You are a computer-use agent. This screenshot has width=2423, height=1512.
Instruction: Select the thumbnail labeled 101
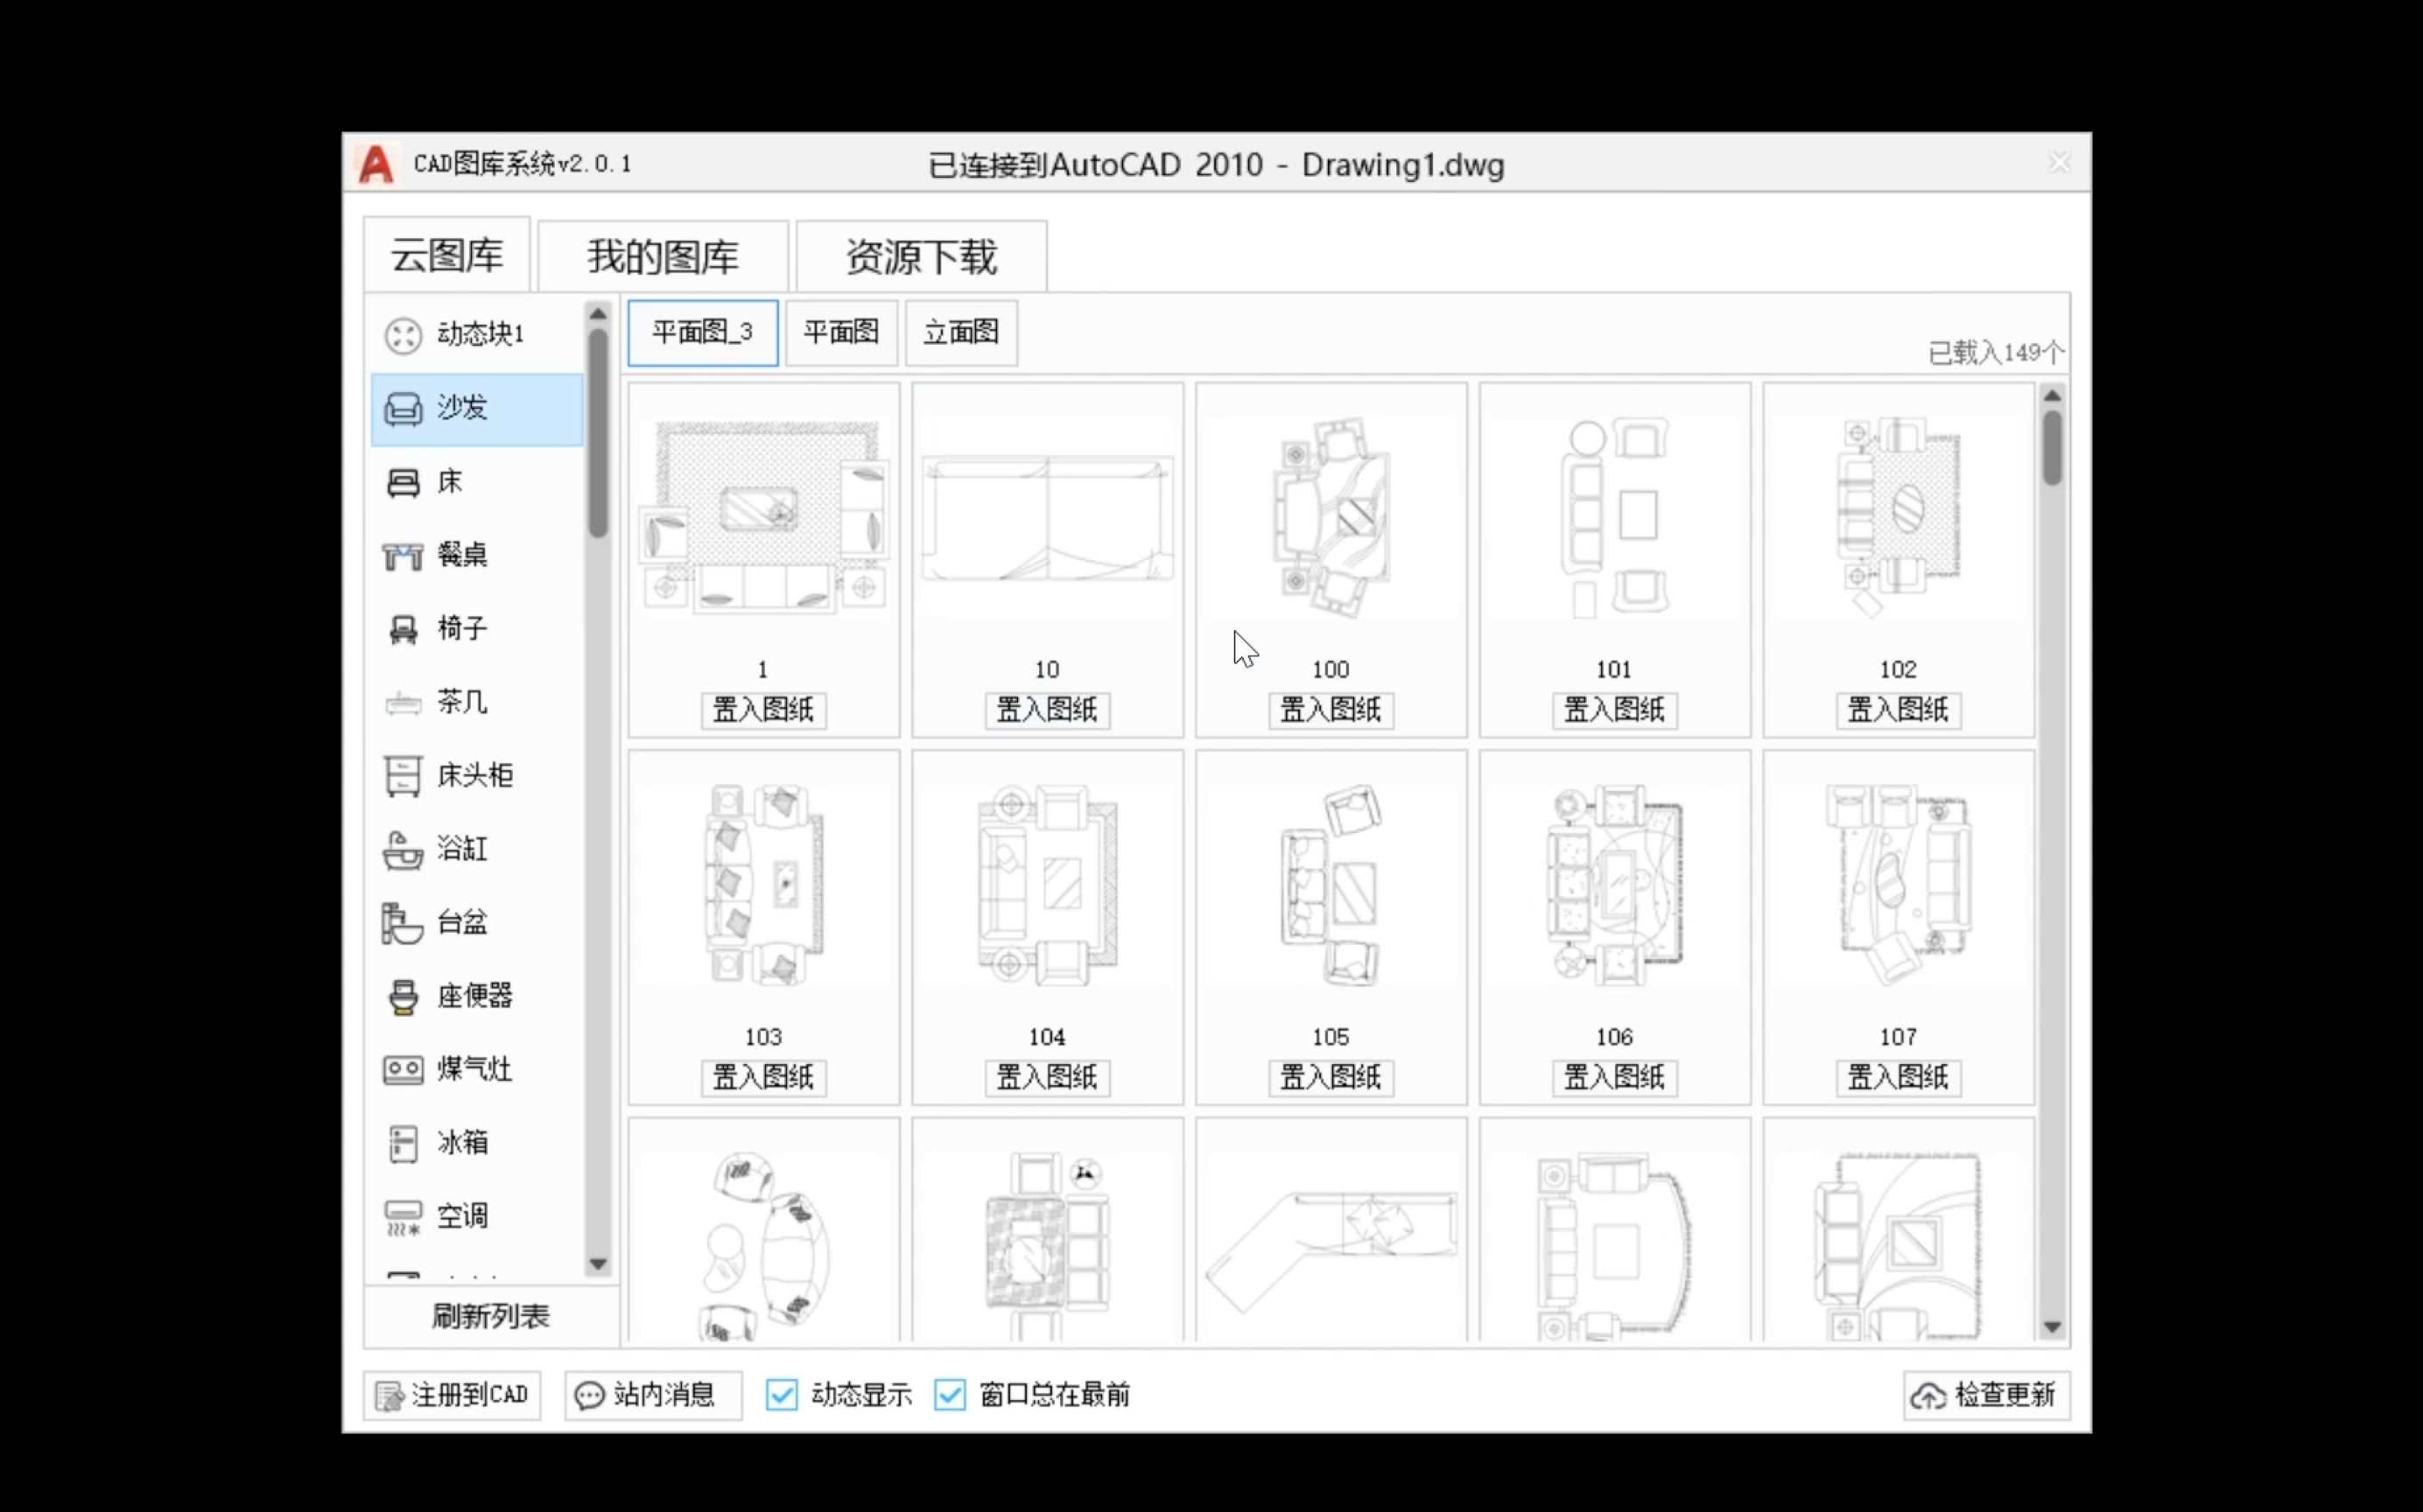tap(1615, 518)
